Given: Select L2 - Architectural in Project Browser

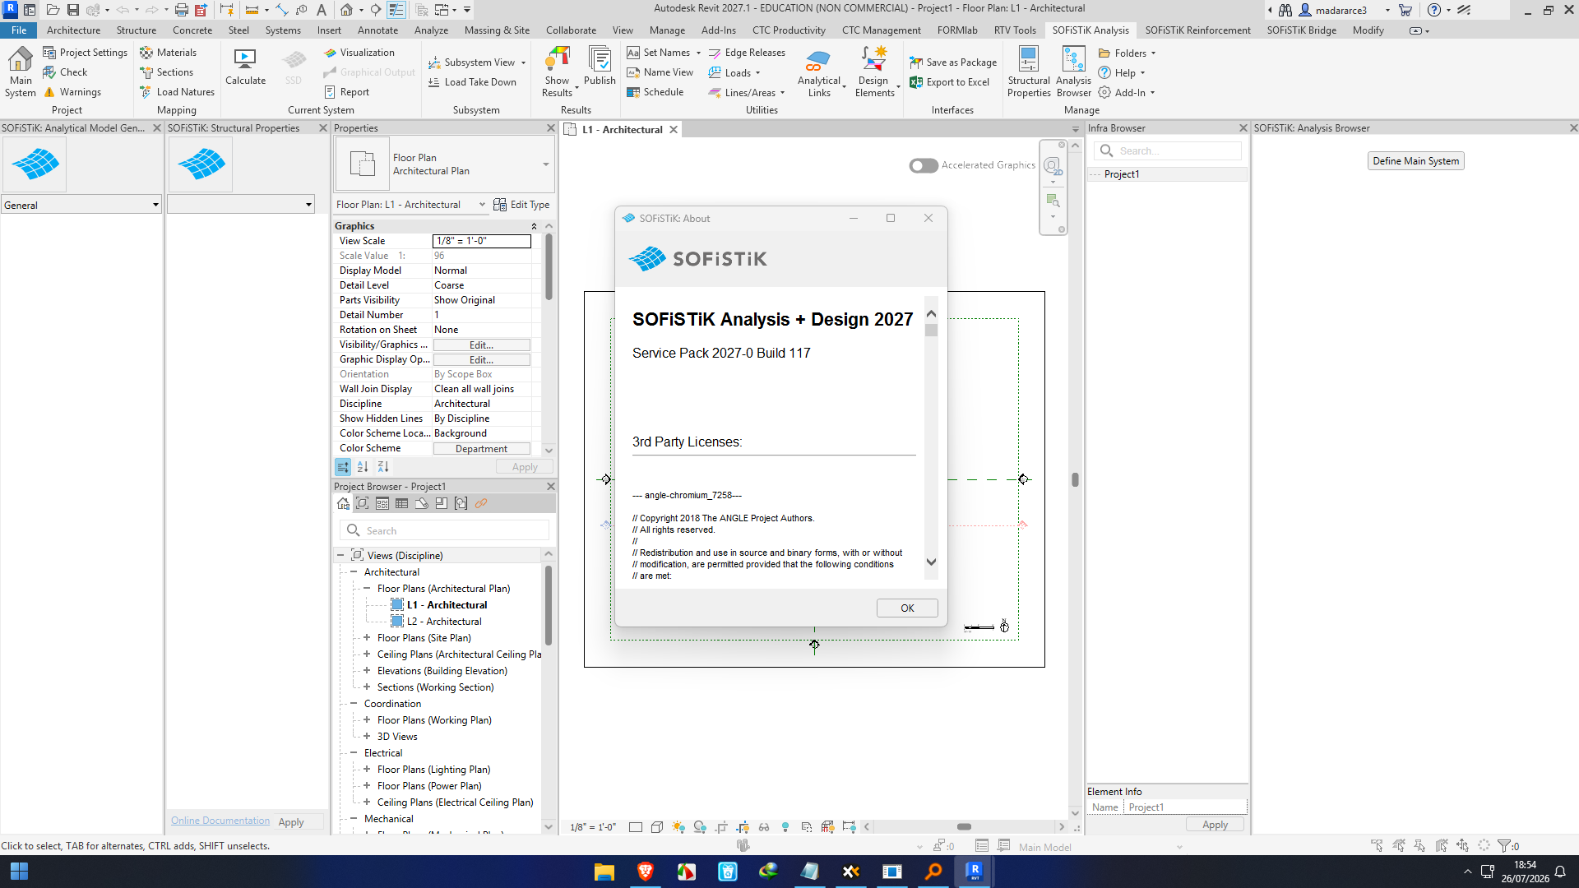Looking at the screenshot, I should click(444, 622).
